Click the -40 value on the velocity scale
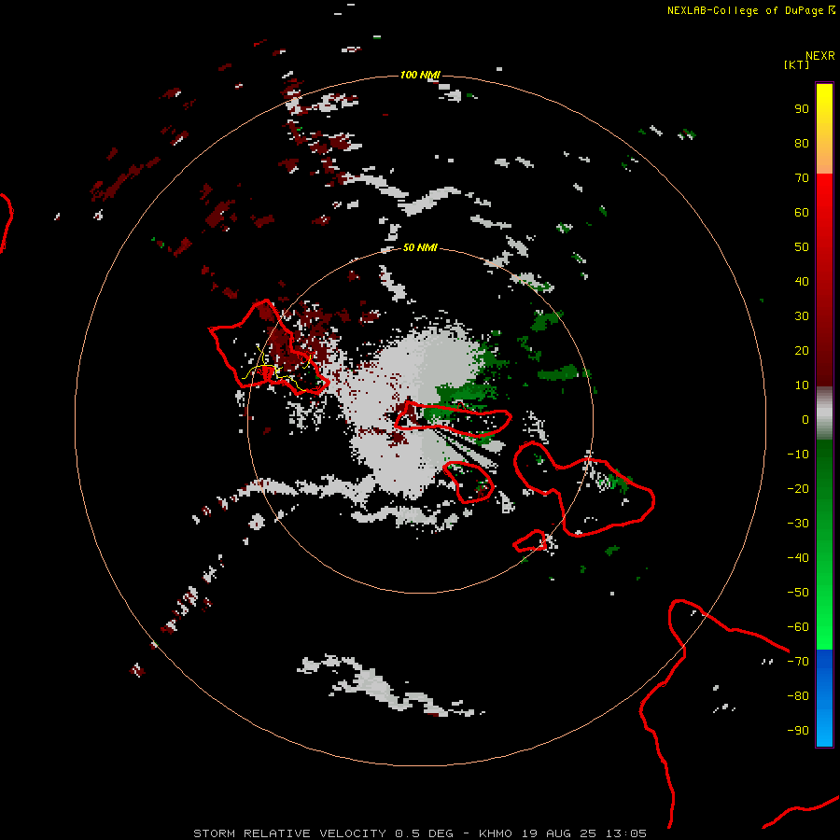 coord(798,558)
